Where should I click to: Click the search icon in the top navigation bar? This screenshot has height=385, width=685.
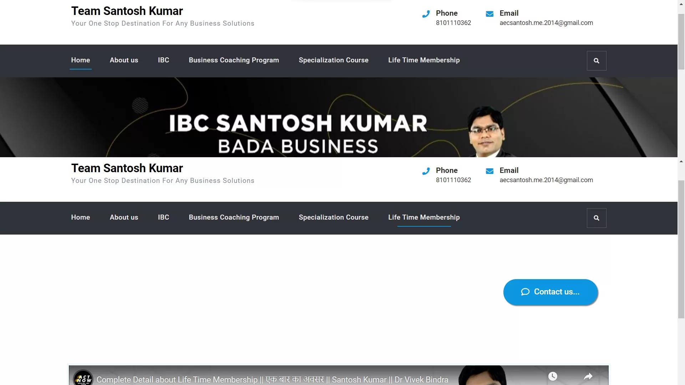(x=596, y=61)
